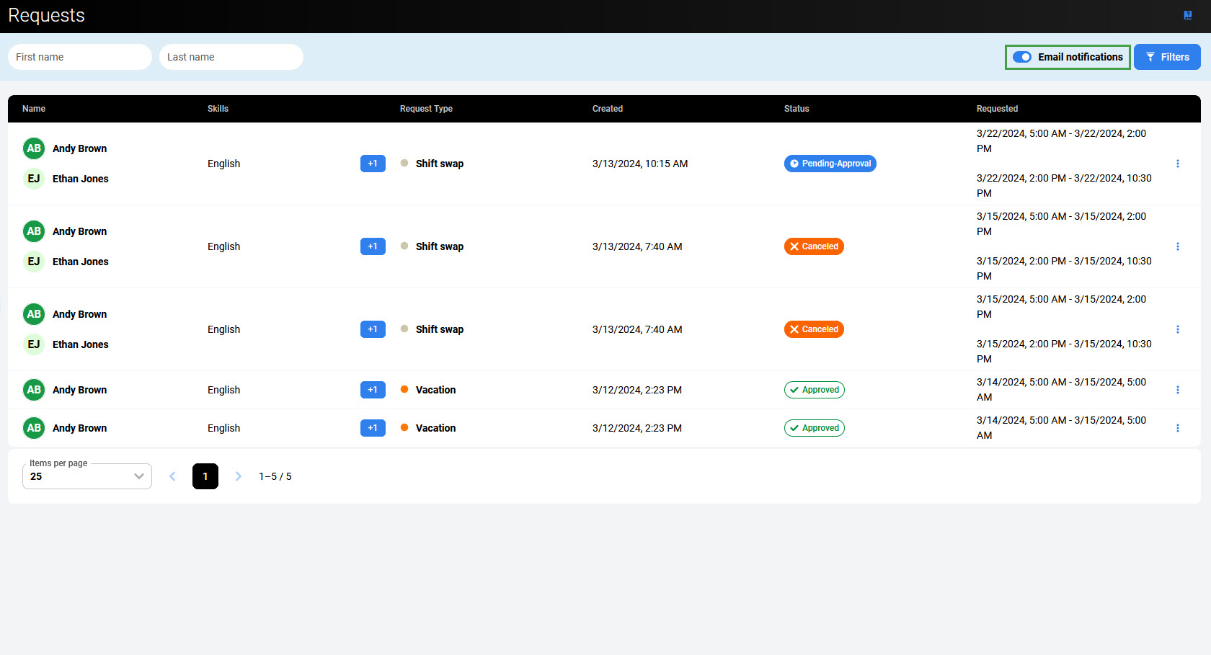This screenshot has width=1211, height=655.
Task: Go to the previous page arrow
Action: pyautogui.click(x=172, y=476)
